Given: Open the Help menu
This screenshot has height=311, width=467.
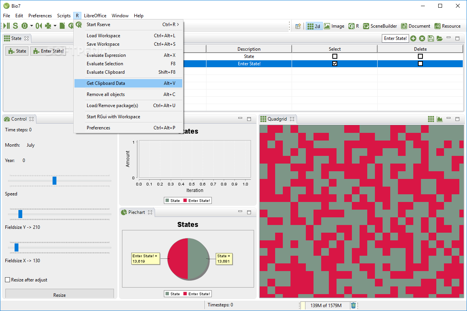Looking at the screenshot, I should pyautogui.click(x=139, y=16).
